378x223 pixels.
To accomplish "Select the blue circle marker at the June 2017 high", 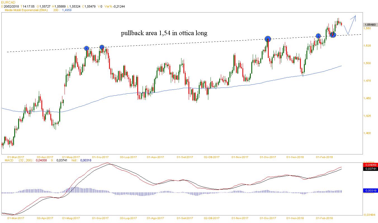I will pos(102,47).
